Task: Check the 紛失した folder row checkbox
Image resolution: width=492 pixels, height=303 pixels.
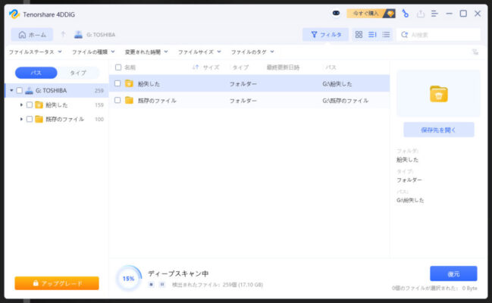Action: (x=118, y=83)
